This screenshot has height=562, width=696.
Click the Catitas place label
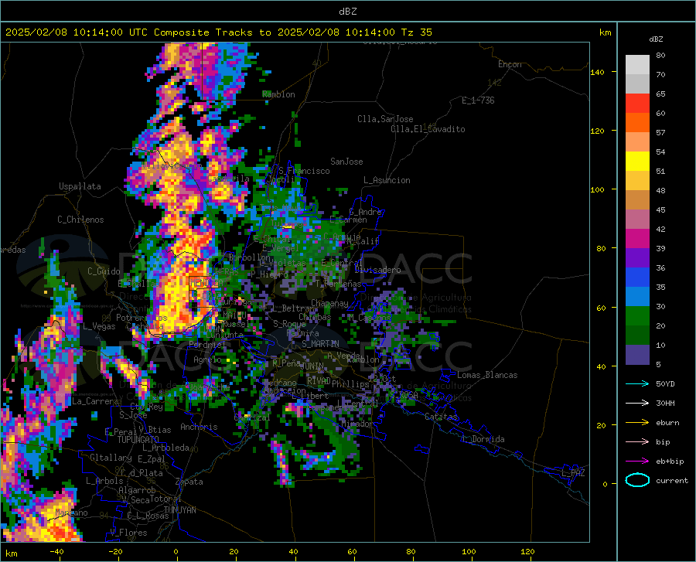(441, 417)
